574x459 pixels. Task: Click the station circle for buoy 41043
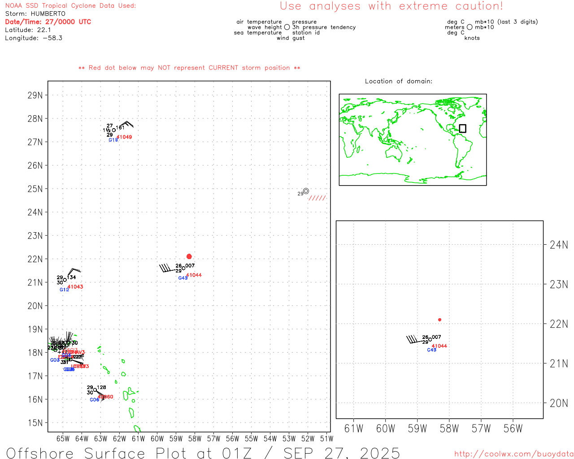(65, 280)
